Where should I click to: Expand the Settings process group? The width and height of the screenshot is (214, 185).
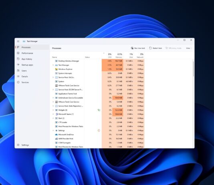point(53,131)
